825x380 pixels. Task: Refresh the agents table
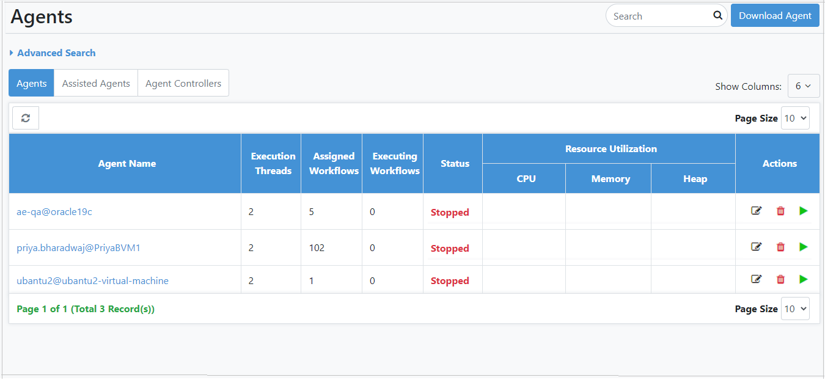pos(26,118)
